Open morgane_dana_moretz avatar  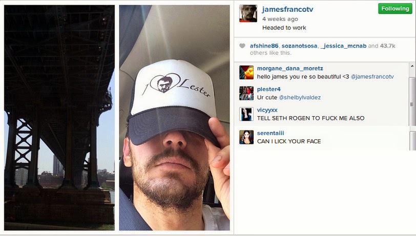click(x=246, y=72)
